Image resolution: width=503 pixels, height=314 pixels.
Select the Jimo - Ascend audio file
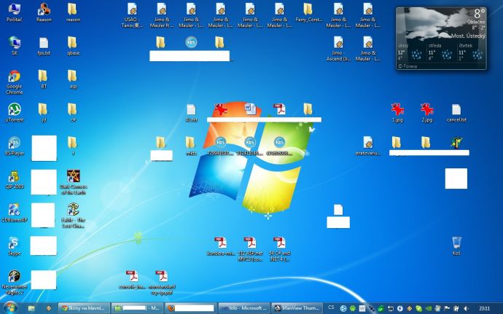point(338,49)
